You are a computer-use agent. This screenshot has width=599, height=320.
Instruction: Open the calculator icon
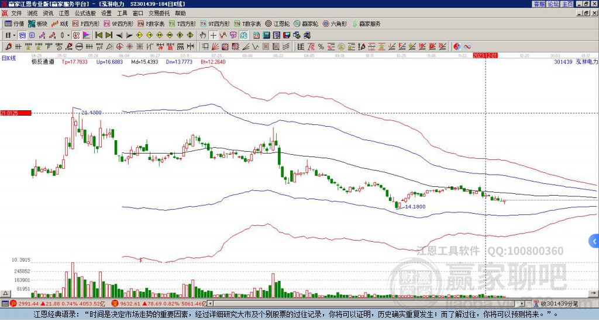[x=267, y=36]
